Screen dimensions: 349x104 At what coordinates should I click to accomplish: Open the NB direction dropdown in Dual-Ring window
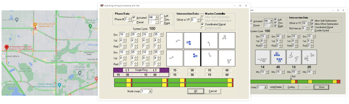coord(157,17)
